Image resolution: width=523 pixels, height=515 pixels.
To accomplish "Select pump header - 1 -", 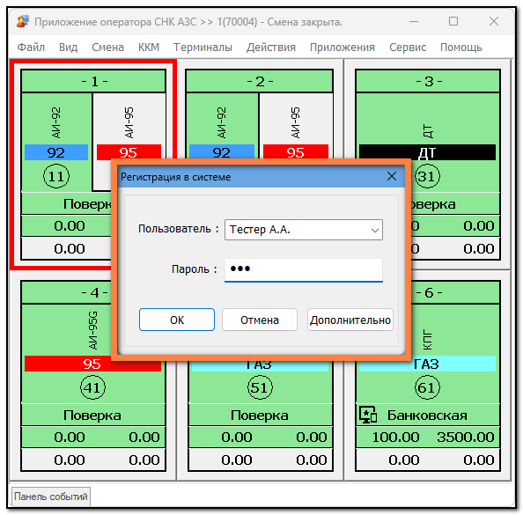I will click(93, 81).
